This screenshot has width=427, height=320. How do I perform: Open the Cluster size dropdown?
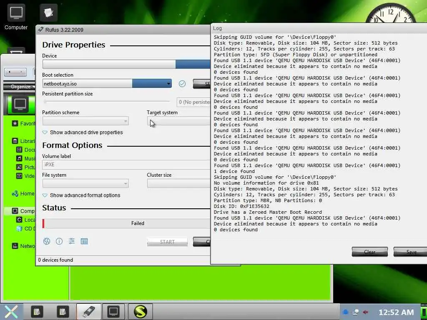[x=178, y=183]
